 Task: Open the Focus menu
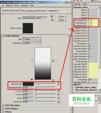[16, 5]
